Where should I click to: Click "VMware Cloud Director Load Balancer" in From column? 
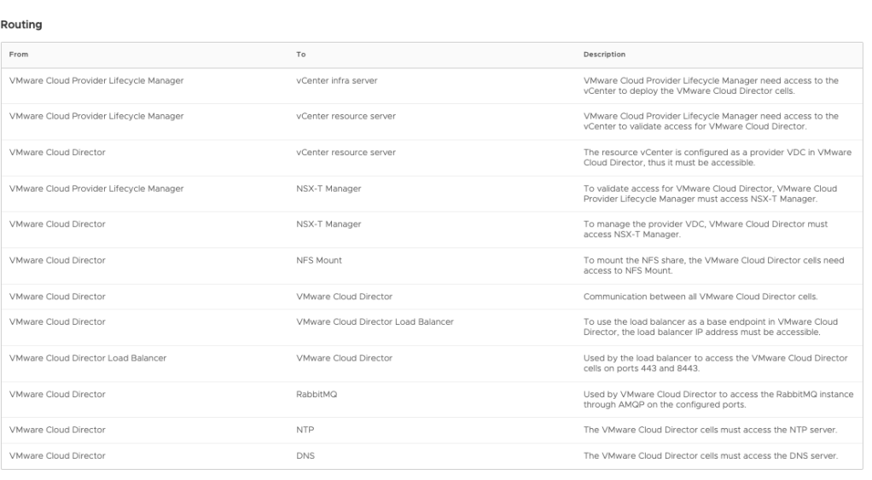tap(87, 358)
